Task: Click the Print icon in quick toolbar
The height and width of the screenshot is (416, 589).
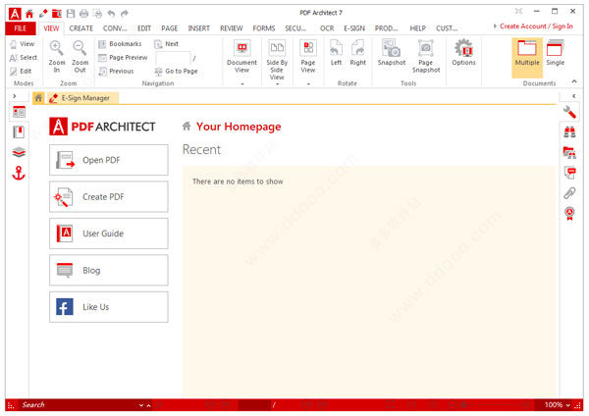Action: (83, 14)
